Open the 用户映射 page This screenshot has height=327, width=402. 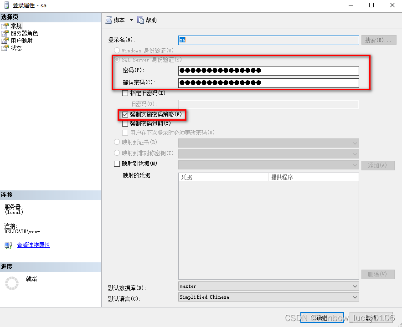tap(21, 41)
